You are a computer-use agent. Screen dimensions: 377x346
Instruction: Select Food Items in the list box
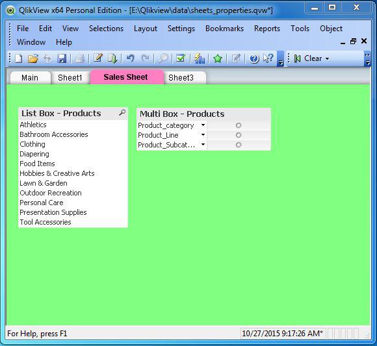(73, 164)
